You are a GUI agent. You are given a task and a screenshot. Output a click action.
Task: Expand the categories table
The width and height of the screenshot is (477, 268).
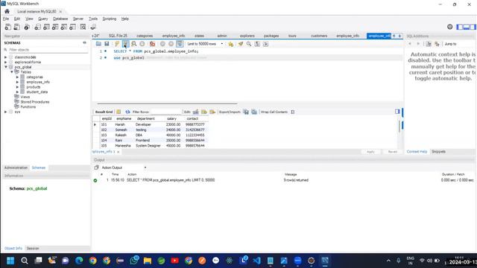[x=17, y=77]
